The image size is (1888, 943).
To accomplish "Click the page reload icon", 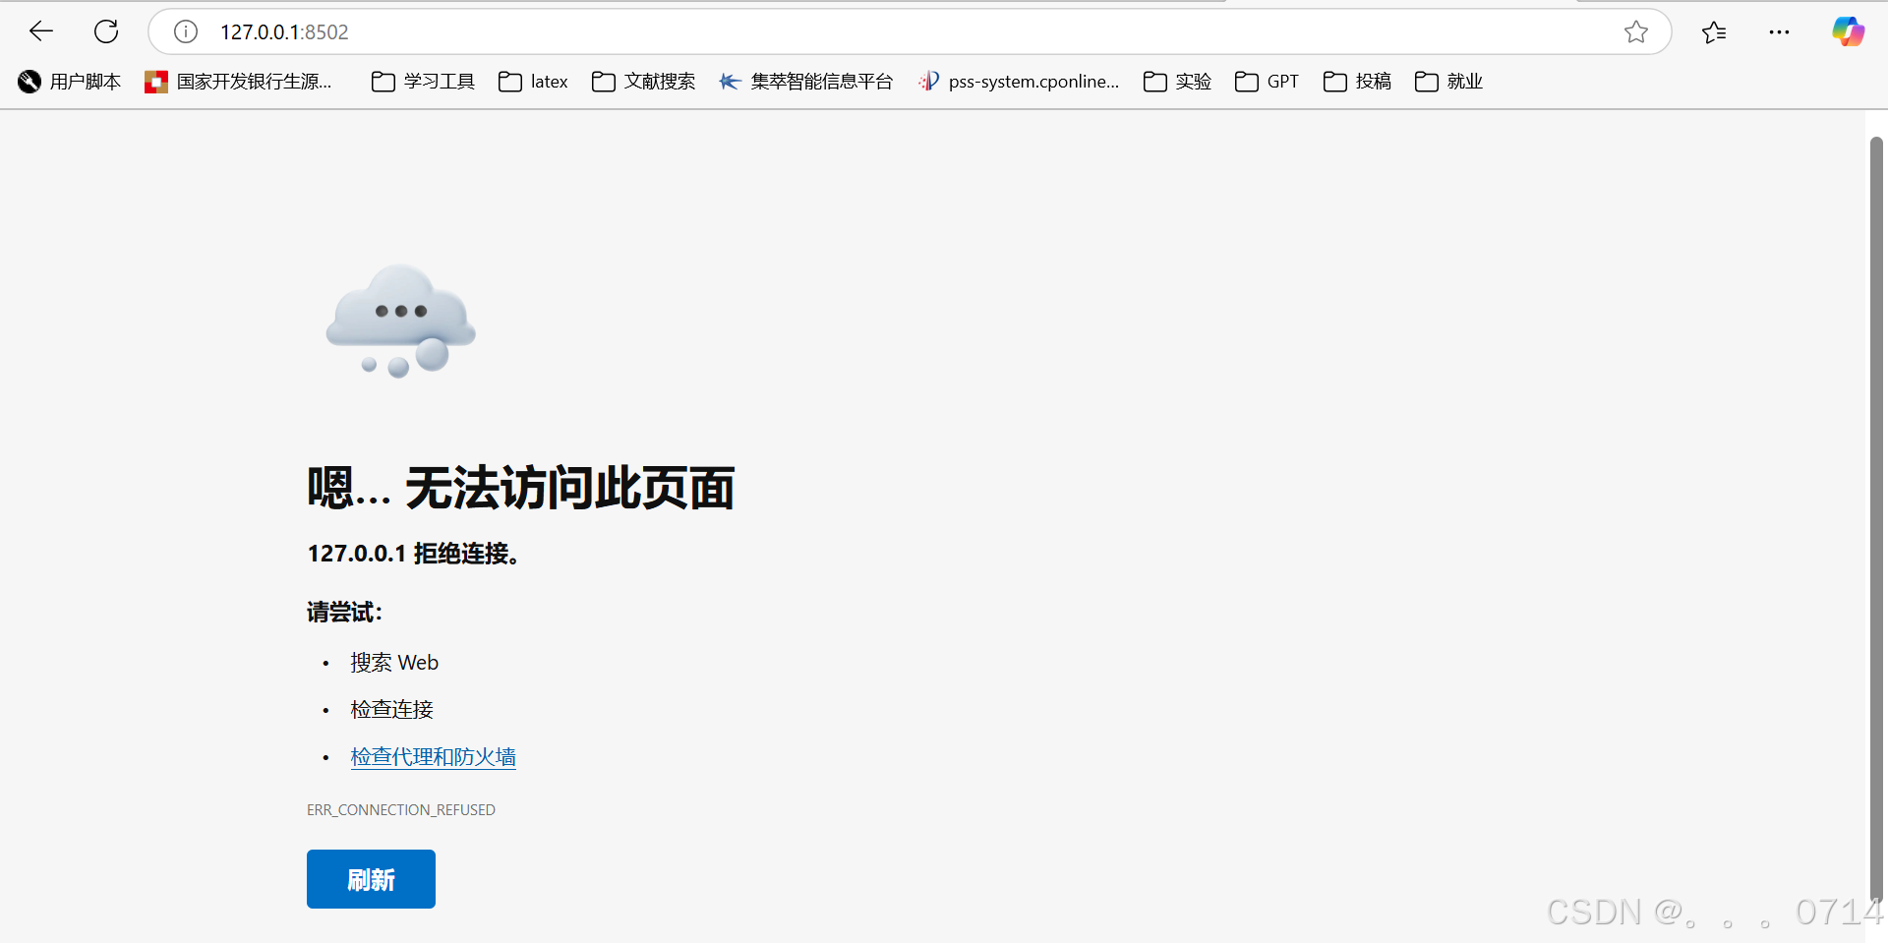I will [x=105, y=30].
